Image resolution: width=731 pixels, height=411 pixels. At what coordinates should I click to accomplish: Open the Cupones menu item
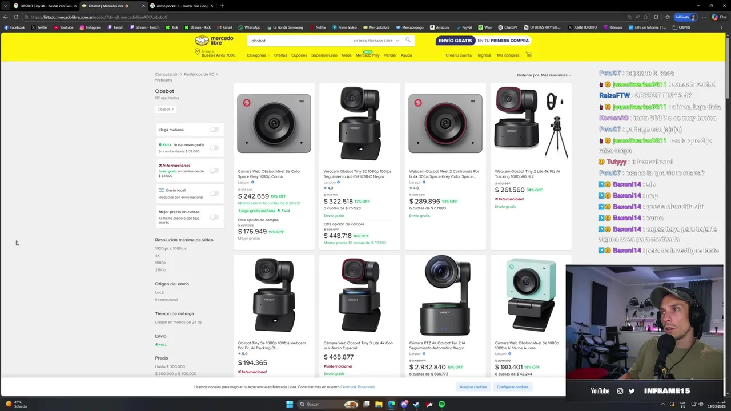tap(299, 55)
